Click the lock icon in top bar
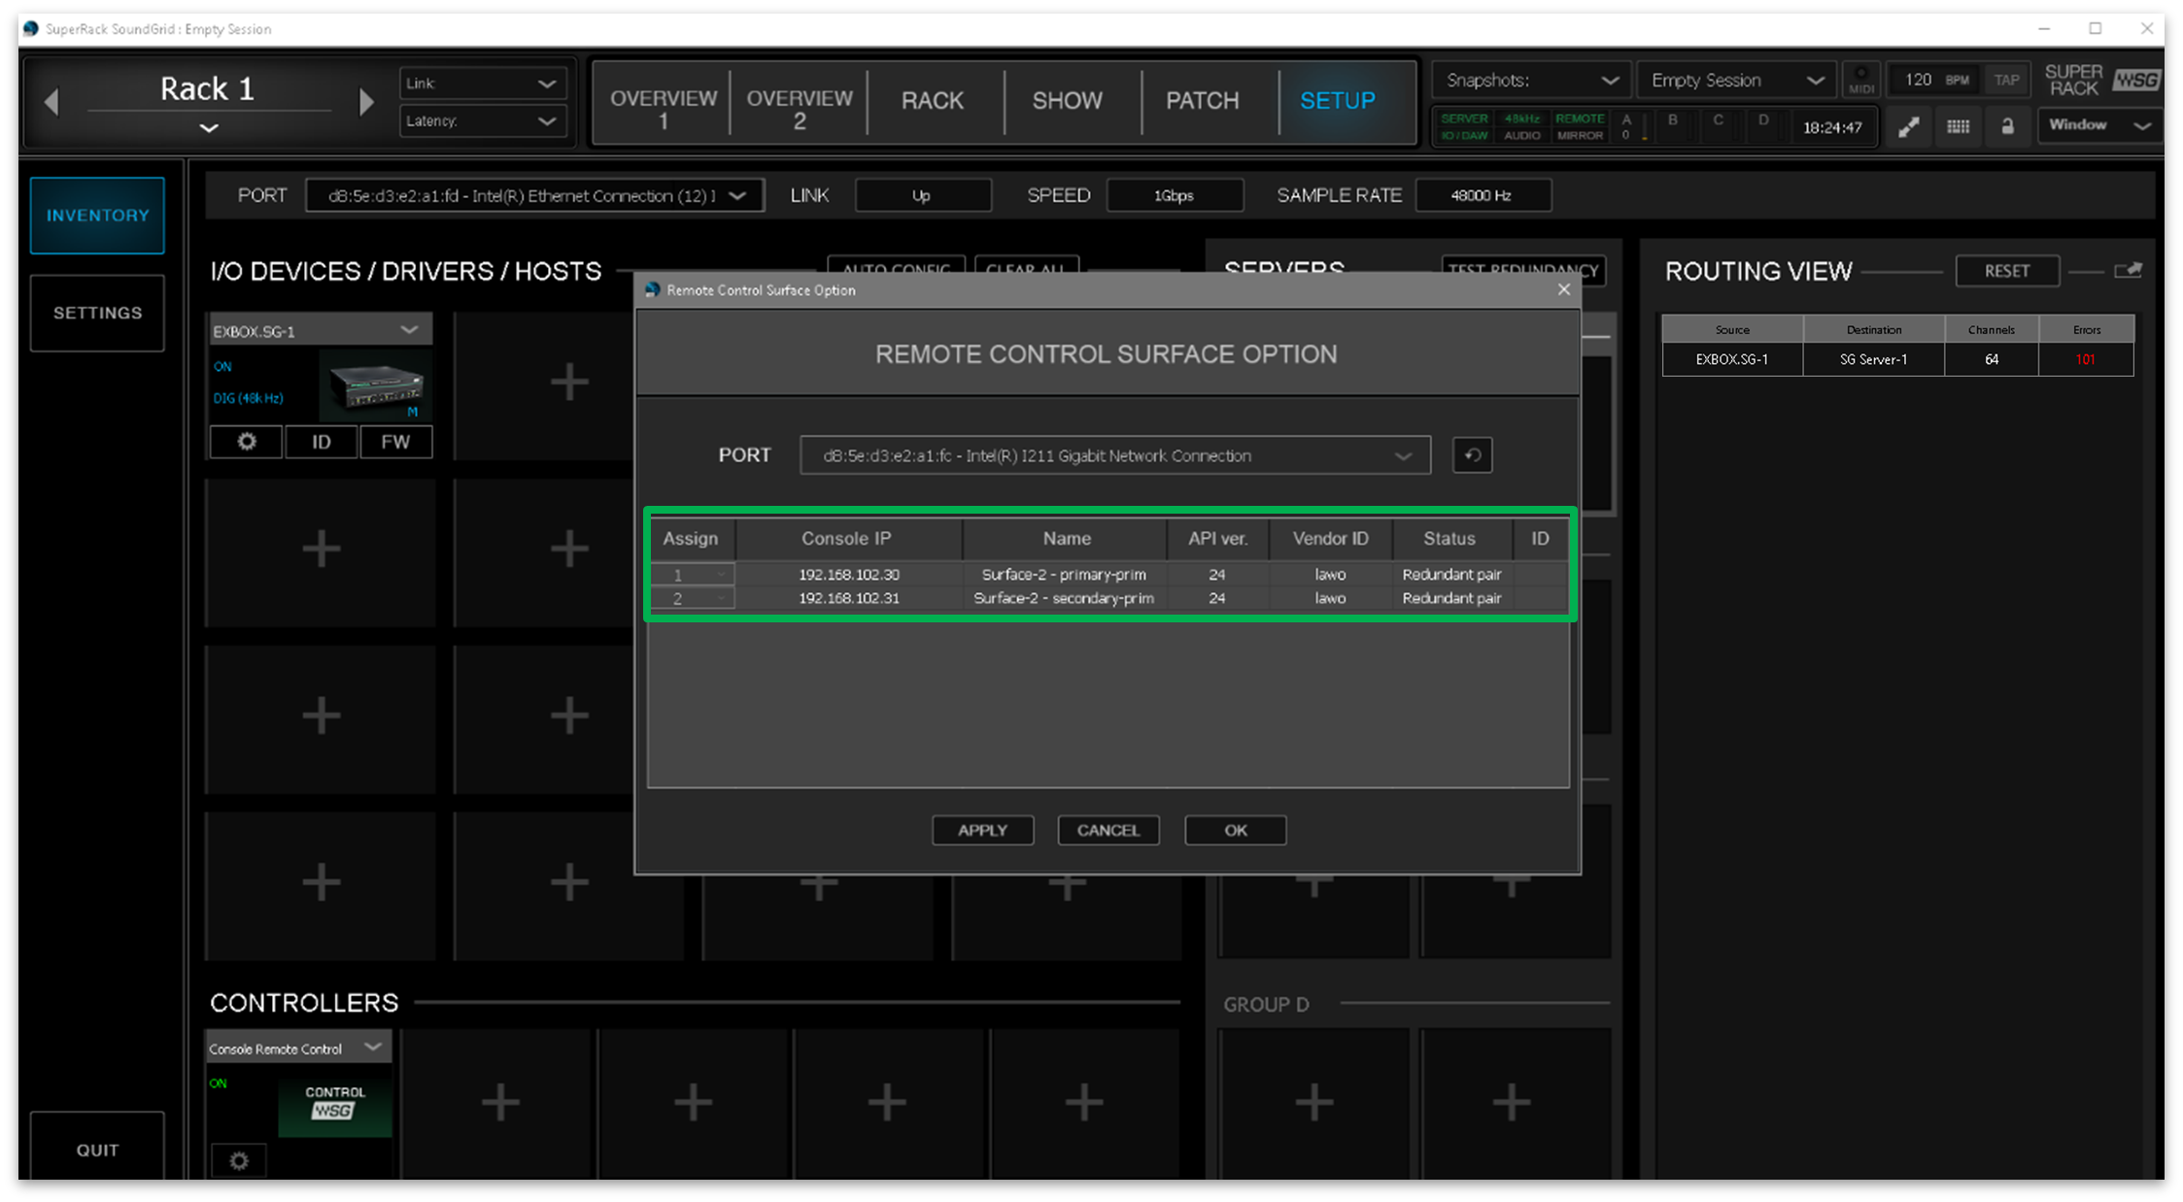The height and width of the screenshot is (1202, 2183). click(x=2007, y=127)
